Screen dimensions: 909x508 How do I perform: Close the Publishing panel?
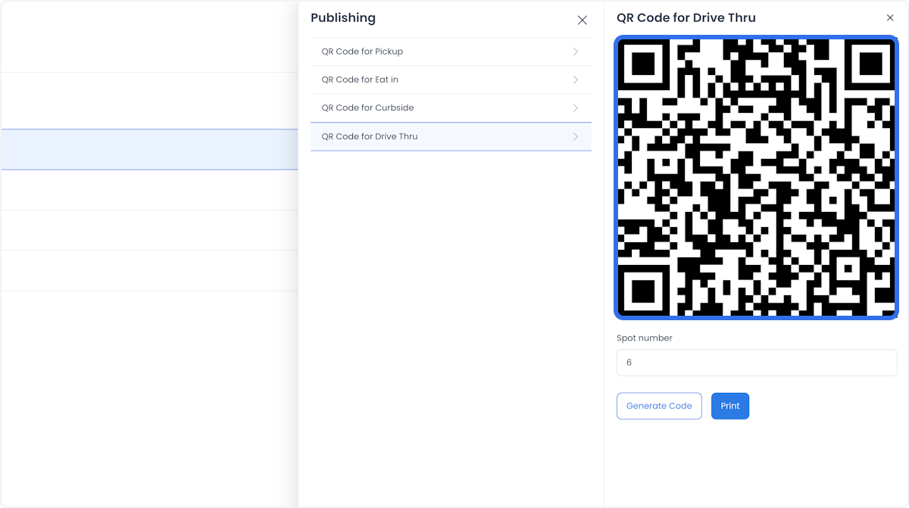point(582,20)
